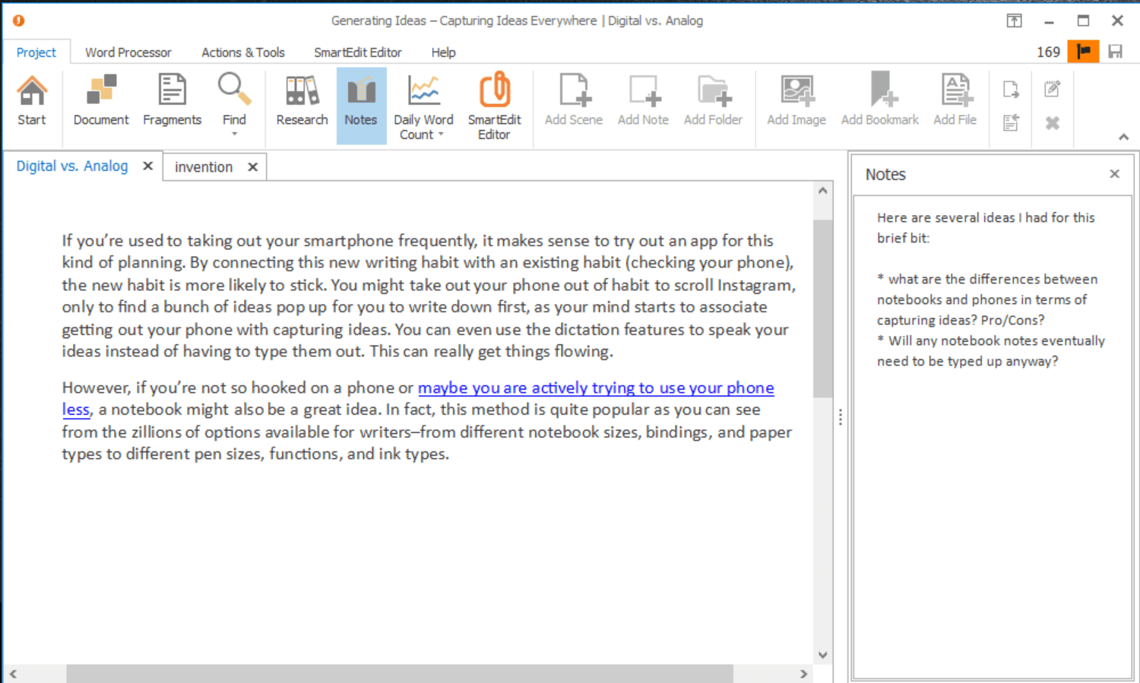Click the paragraph starting 'If you're used'
1140x683 pixels.
click(429, 296)
